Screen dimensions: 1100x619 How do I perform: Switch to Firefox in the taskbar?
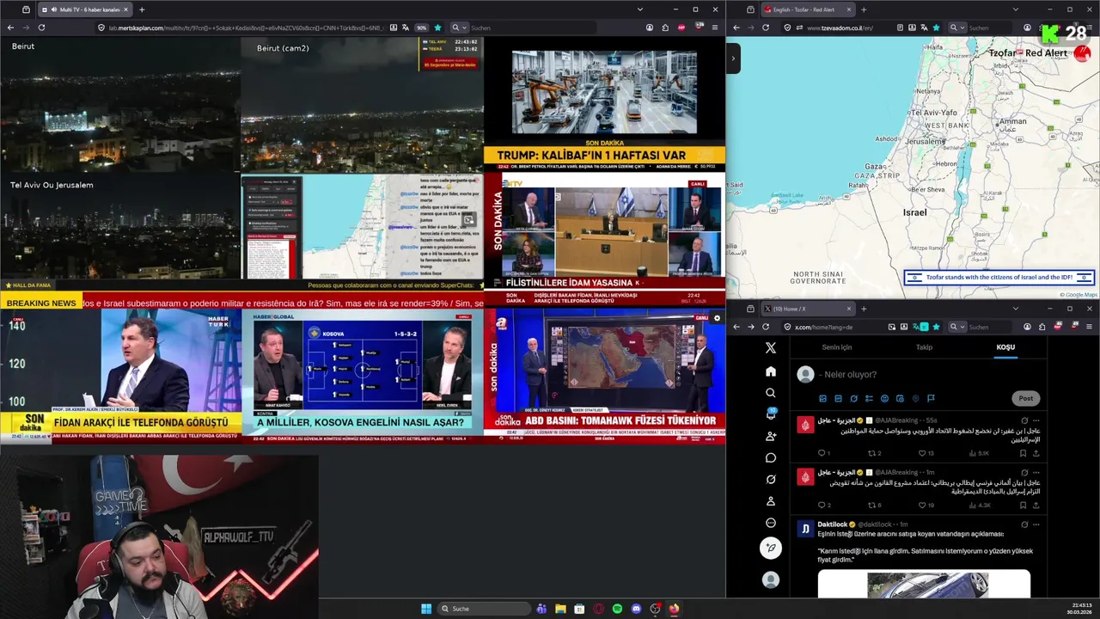[674, 609]
